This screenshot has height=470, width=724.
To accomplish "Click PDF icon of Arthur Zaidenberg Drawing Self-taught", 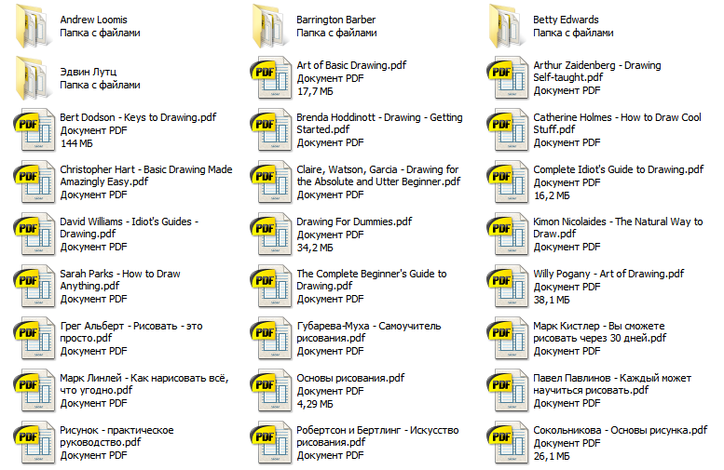I will [509, 77].
